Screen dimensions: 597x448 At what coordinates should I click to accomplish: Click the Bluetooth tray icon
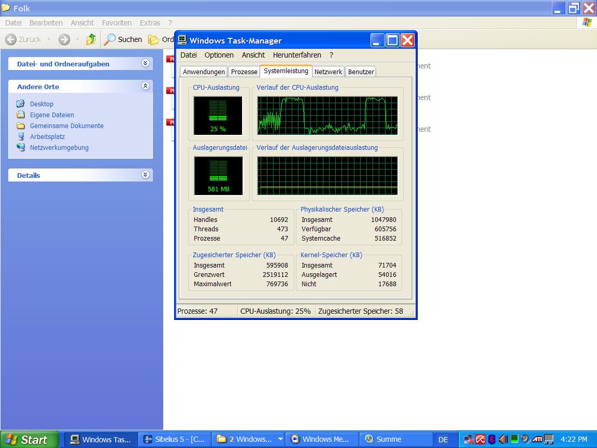[x=492, y=439]
